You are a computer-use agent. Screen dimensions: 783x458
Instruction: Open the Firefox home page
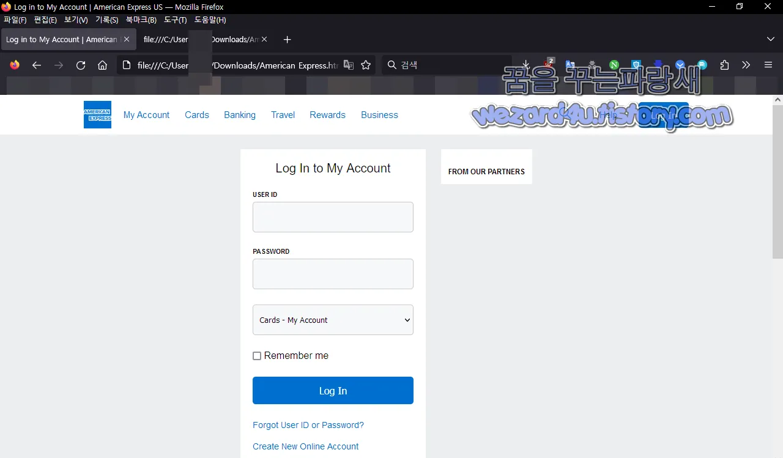pos(103,65)
